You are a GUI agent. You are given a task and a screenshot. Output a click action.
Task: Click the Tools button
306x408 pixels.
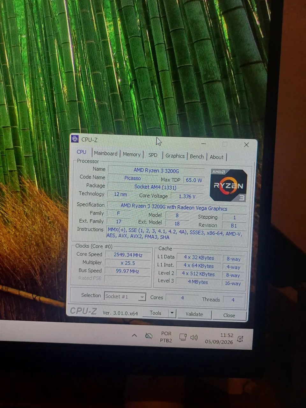[x=155, y=313]
